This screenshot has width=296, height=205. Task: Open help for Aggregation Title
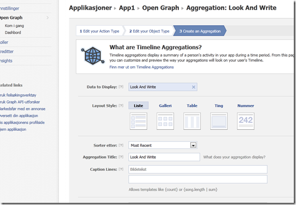click(x=121, y=157)
